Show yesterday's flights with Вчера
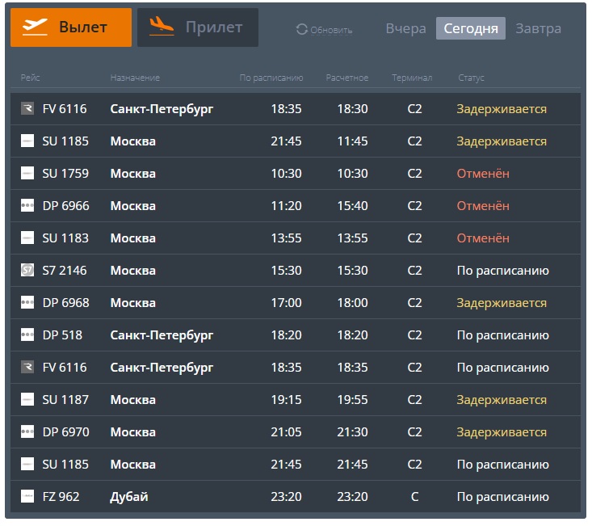This screenshot has height=526, width=592. pyautogui.click(x=405, y=28)
